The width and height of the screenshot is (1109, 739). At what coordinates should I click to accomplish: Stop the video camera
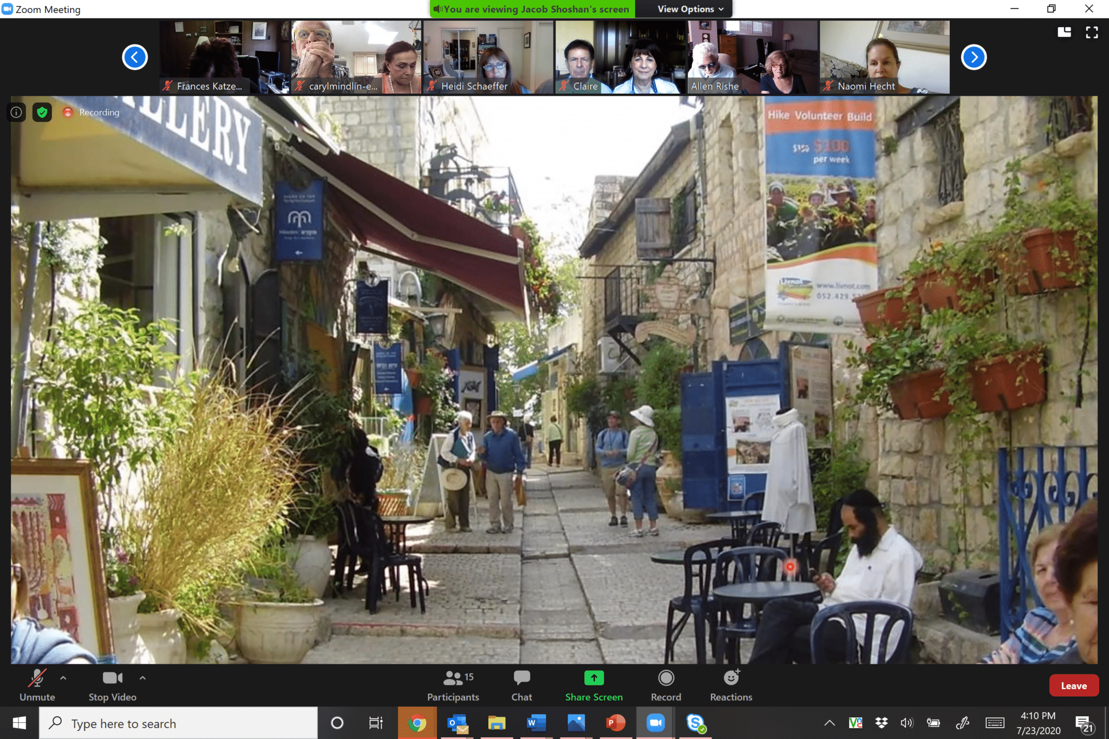coord(113,685)
